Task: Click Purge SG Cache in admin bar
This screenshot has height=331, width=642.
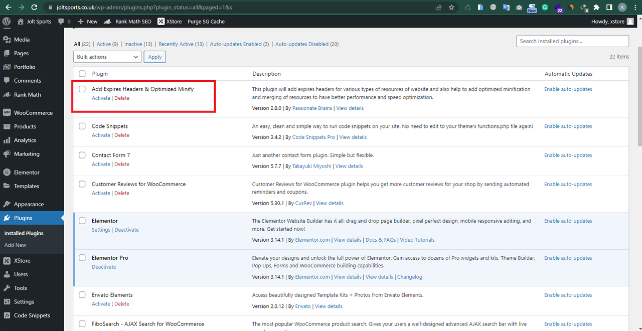Action: coord(206,22)
